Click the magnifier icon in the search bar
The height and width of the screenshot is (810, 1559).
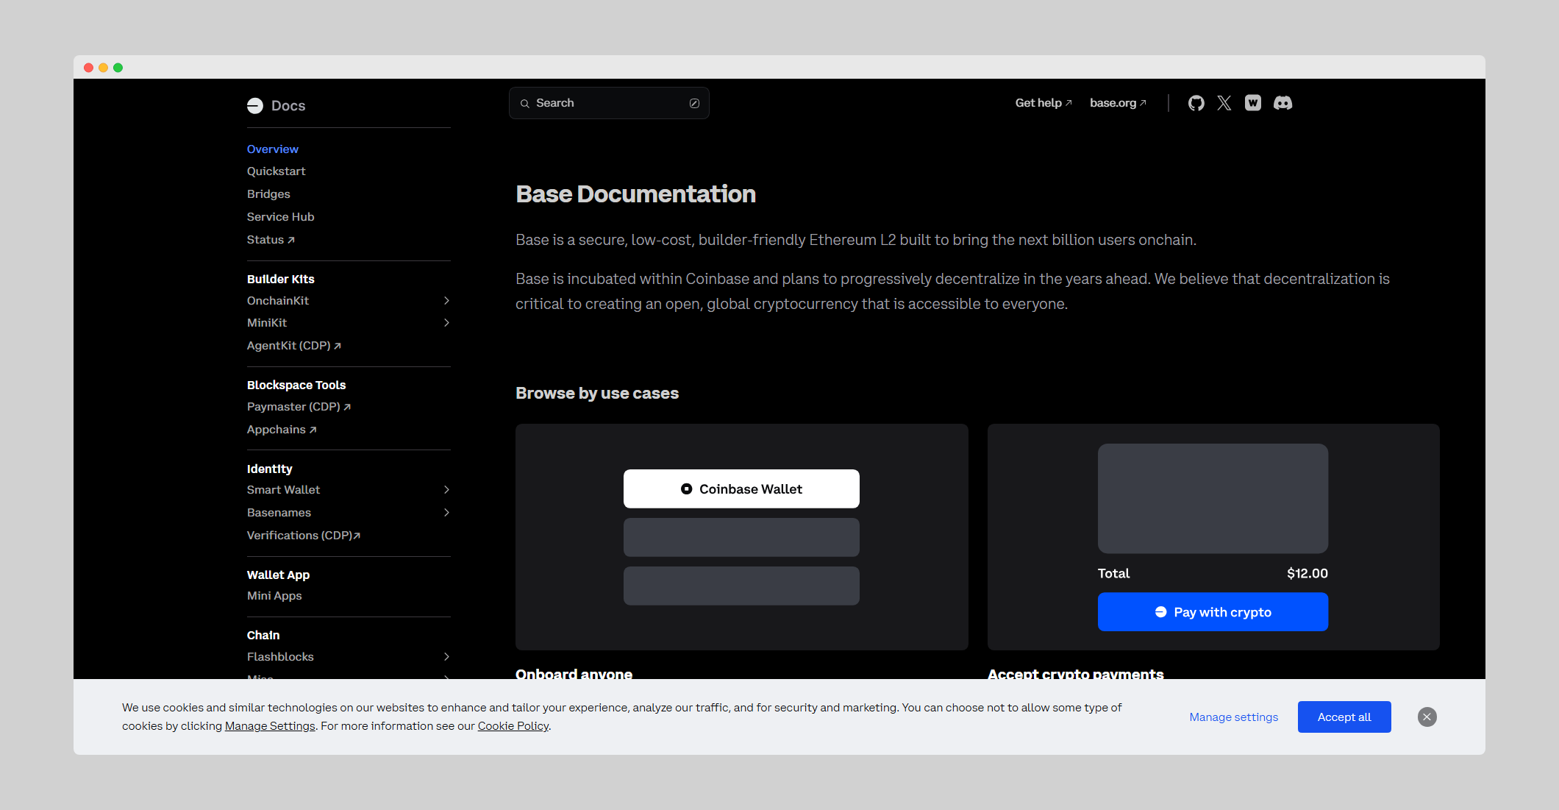525,104
